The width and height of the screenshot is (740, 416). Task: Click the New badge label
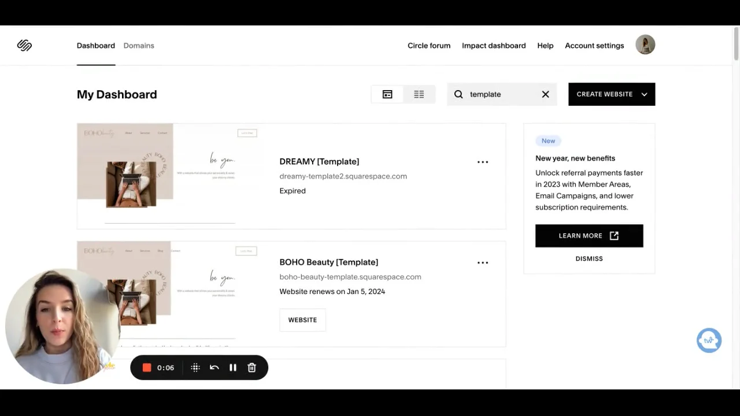(x=548, y=141)
